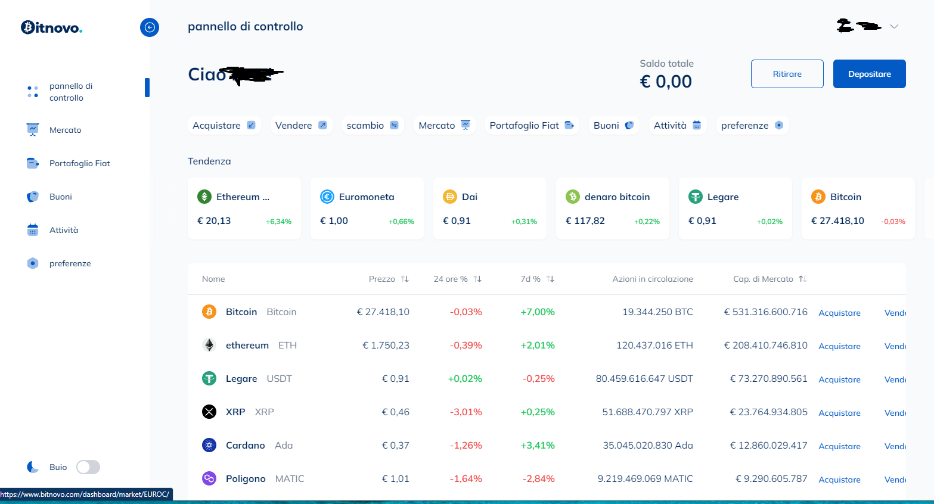
Task: Click the Bitcoin coin icon in table
Action: click(x=209, y=312)
